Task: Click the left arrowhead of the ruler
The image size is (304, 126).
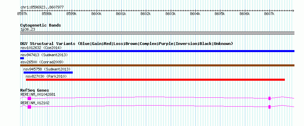Action: click(21, 11)
